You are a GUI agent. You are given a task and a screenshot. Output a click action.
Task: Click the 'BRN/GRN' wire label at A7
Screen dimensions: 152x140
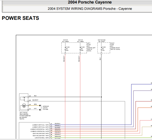58,136
